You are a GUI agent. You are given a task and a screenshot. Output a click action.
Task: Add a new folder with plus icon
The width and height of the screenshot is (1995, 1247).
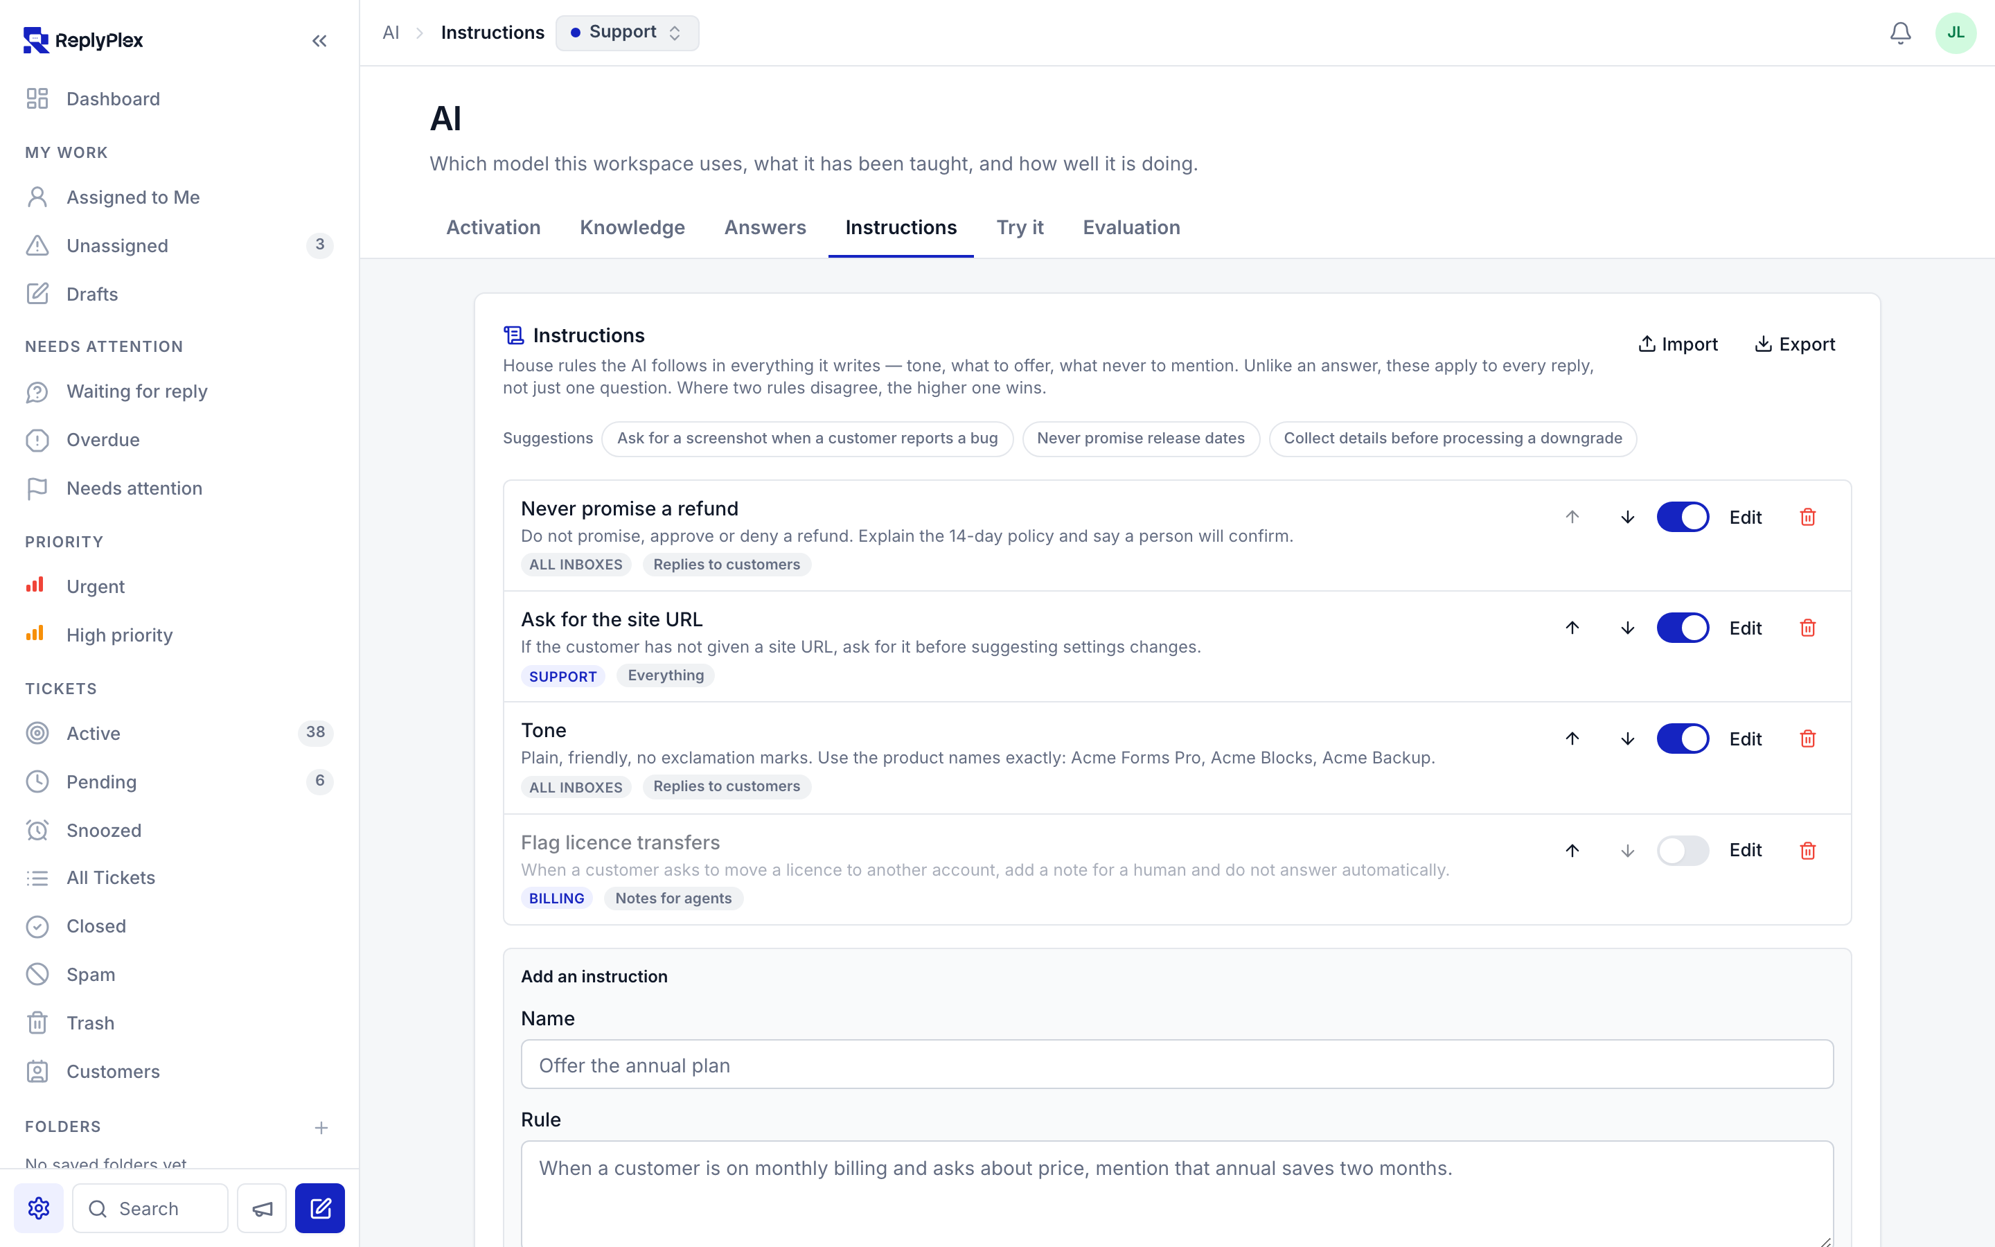click(321, 1127)
